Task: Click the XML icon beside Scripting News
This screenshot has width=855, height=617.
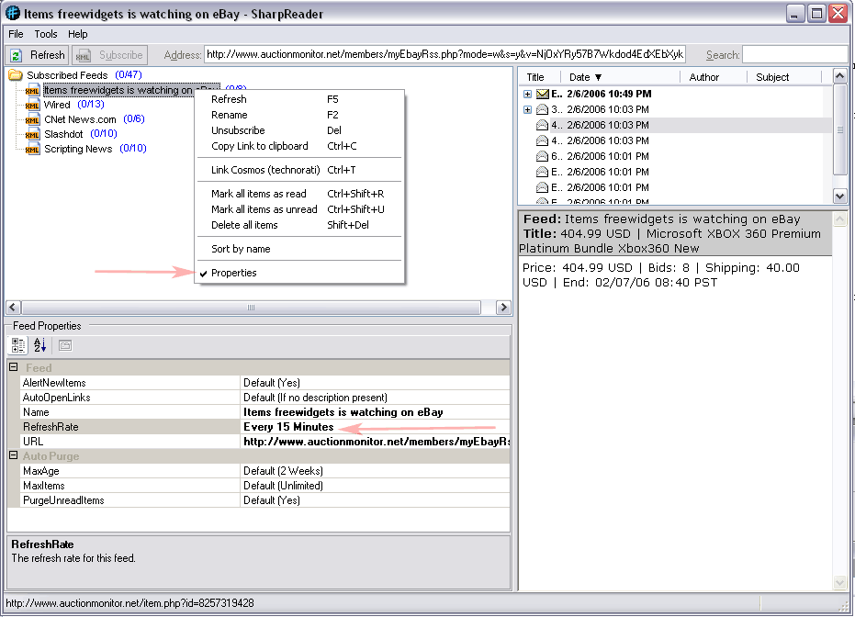Action: [x=33, y=149]
